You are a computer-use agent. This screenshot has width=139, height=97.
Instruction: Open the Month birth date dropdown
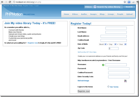click(103, 44)
